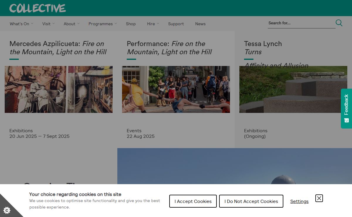This screenshot has height=217, width=352.
Task: Click the search magnifier icon
Action: click(x=339, y=23)
